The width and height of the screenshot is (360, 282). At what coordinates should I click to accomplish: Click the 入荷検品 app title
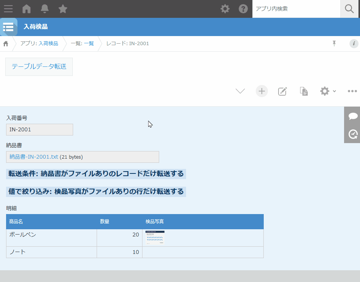(x=36, y=27)
